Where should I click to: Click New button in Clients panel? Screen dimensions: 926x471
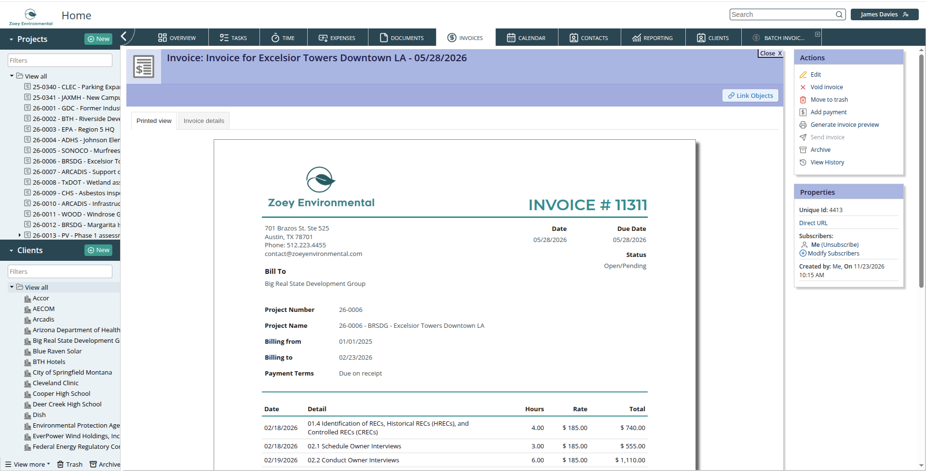pos(98,250)
